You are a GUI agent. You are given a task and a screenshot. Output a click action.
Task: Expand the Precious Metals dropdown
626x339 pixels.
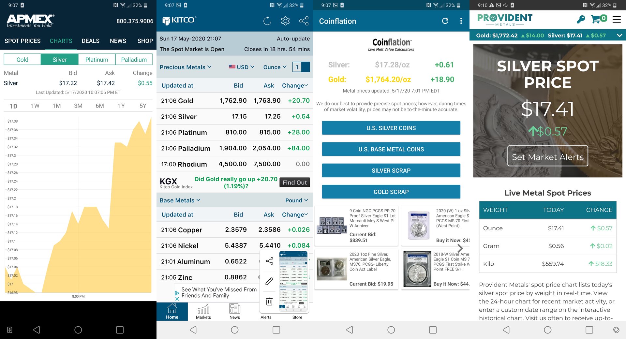186,67
